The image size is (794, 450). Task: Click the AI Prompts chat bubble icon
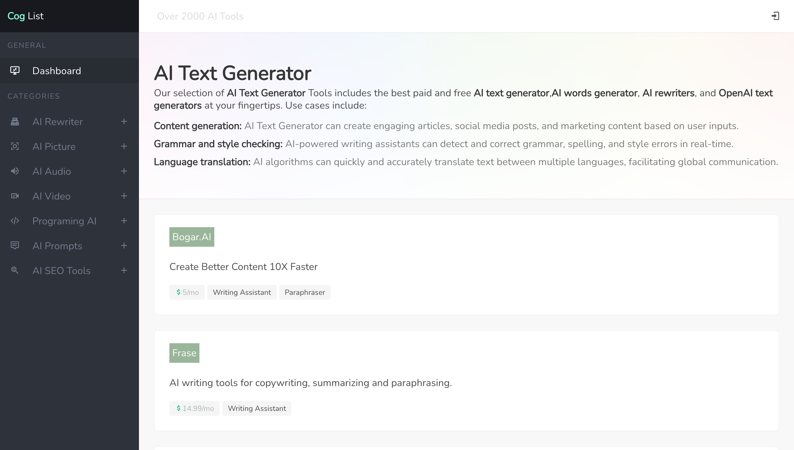(x=15, y=245)
